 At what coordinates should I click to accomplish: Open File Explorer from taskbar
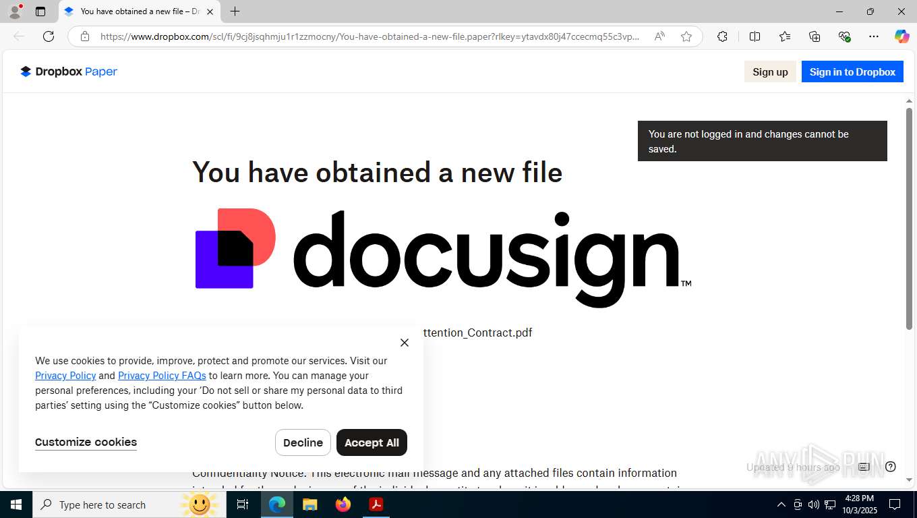tap(310, 505)
